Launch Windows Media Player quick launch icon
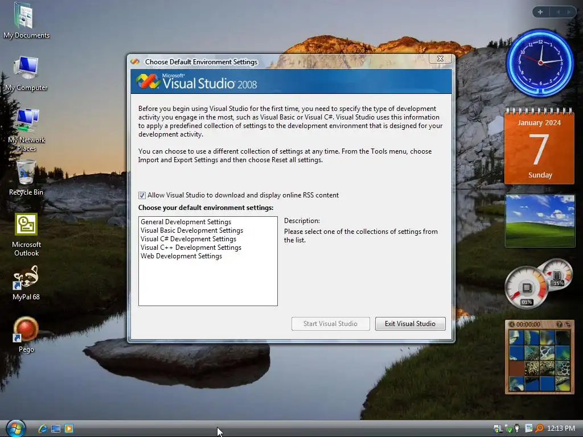Viewport: 583px width, 437px height. [69, 428]
